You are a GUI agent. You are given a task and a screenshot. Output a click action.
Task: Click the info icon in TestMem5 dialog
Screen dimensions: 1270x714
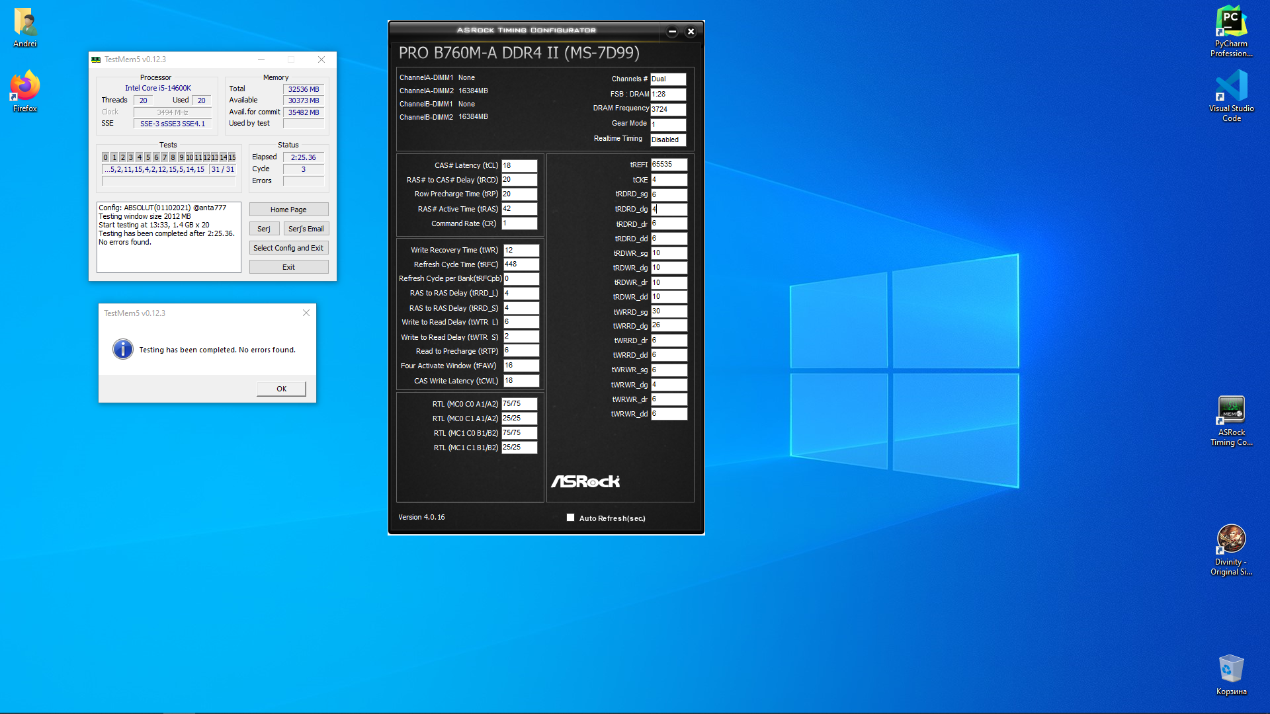[x=123, y=349]
